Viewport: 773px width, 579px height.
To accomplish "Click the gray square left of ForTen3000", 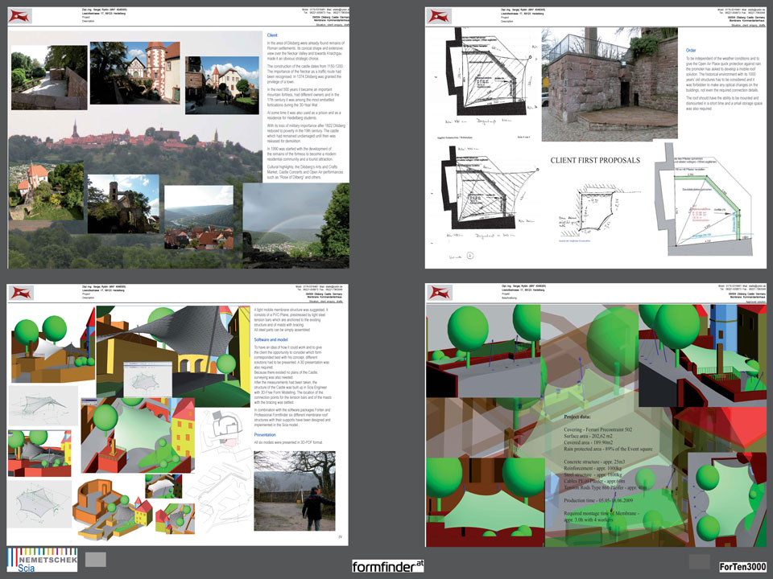I will coord(699,561).
